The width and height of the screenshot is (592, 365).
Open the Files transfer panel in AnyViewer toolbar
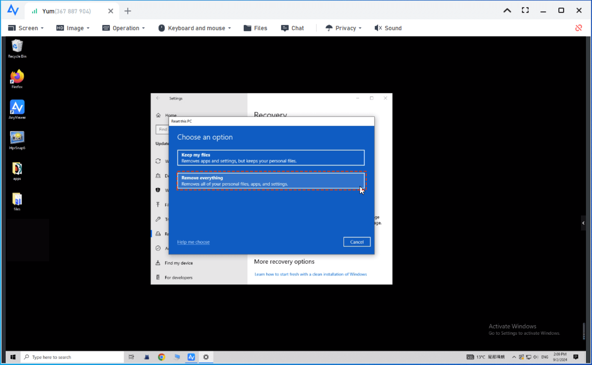click(255, 28)
